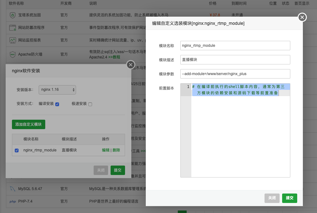Click the 软件名称 column header
317x213 pixels.
click(16, 3)
